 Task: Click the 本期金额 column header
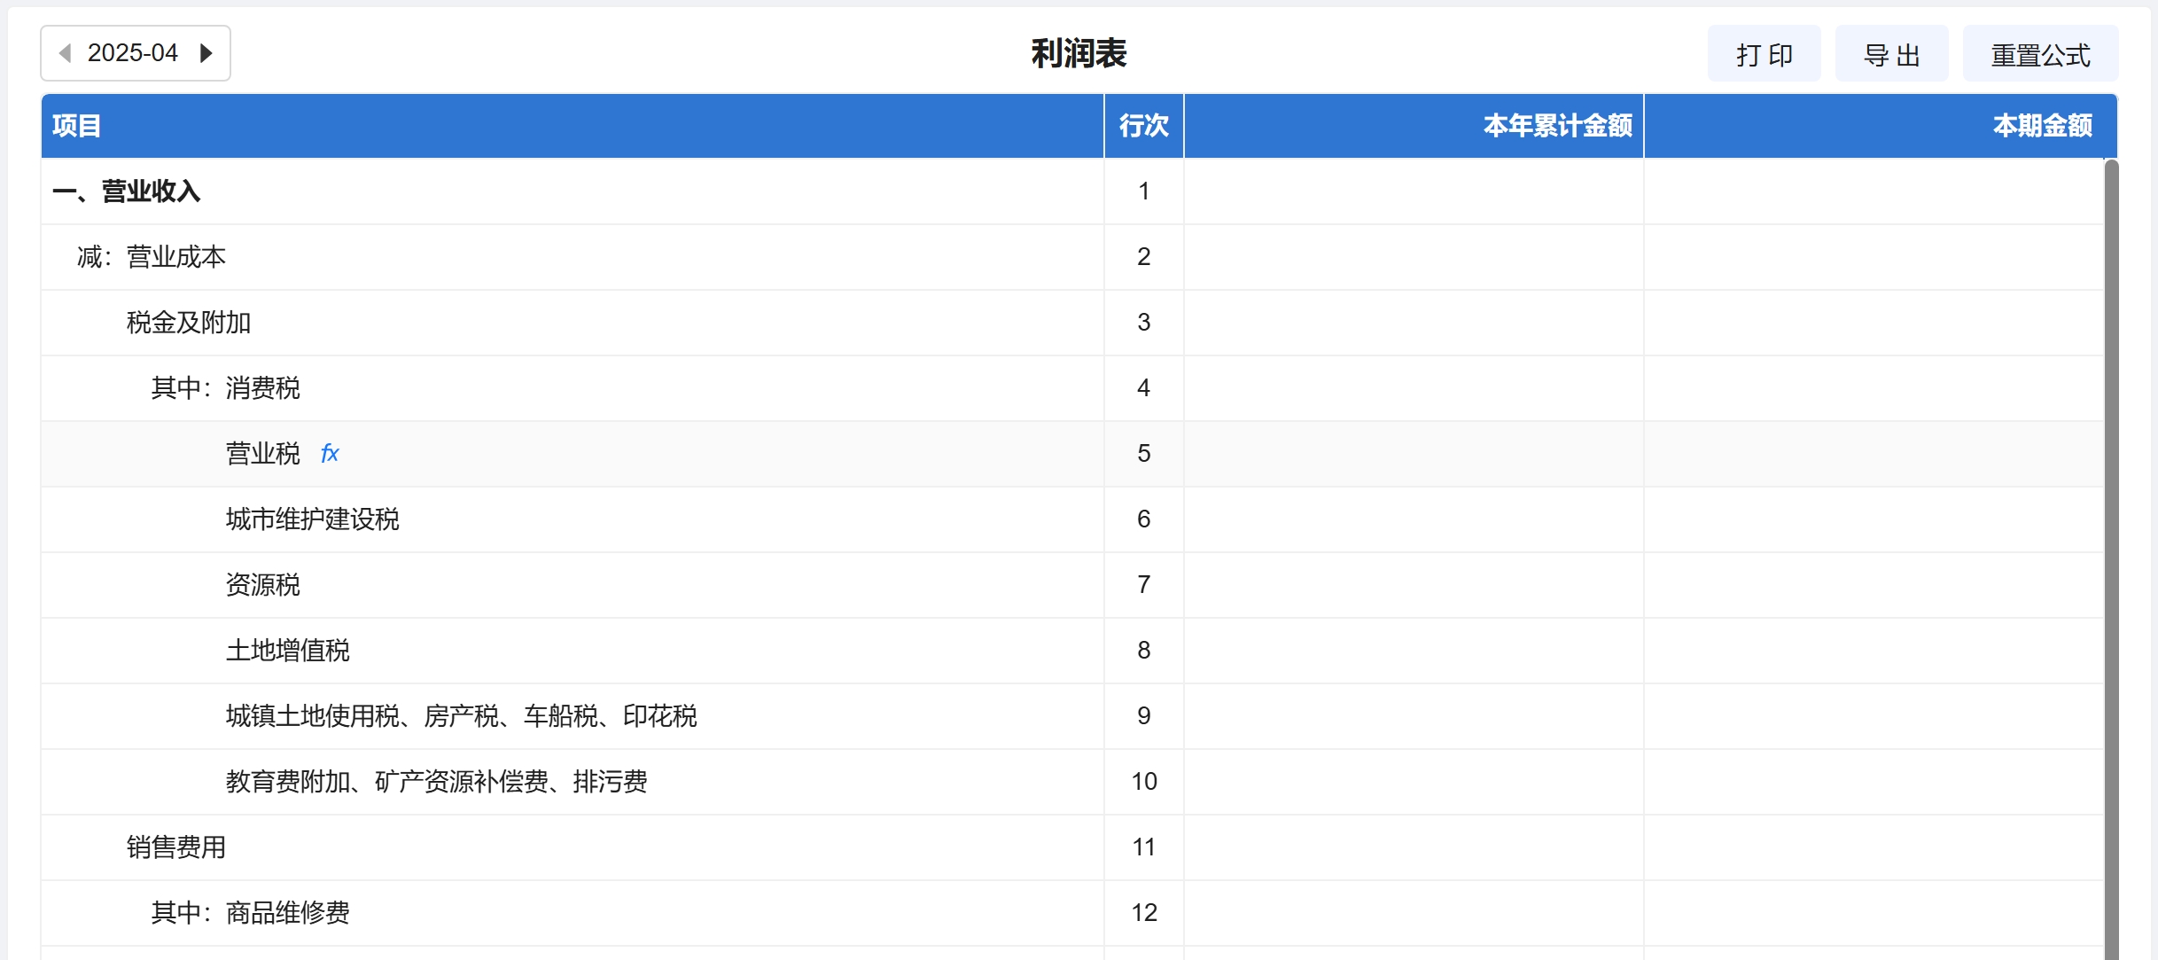click(2042, 126)
